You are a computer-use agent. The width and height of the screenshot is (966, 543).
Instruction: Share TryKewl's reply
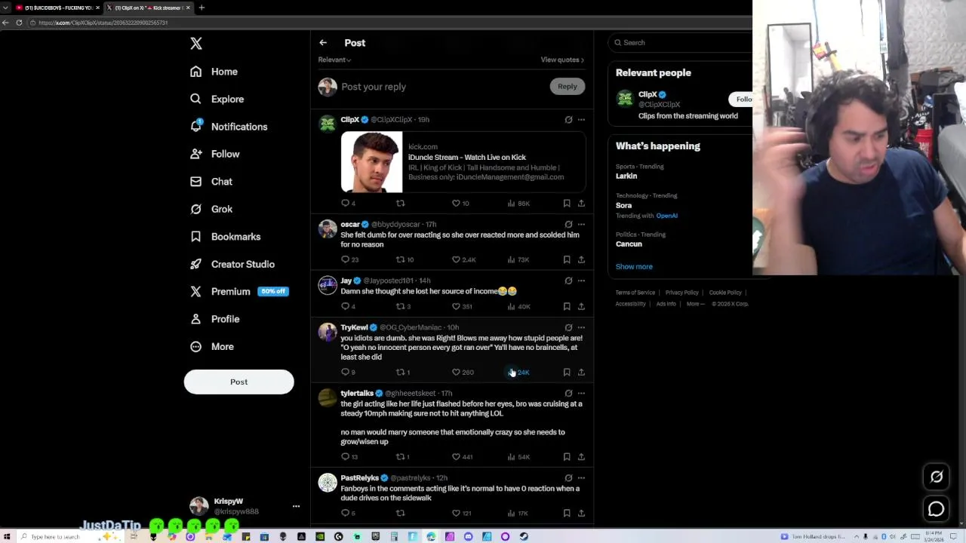pos(581,373)
